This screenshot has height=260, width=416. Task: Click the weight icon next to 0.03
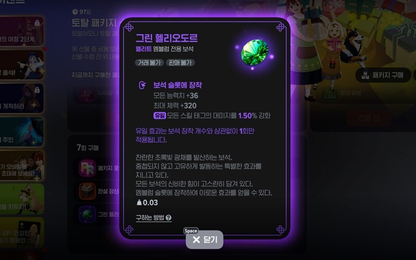point(139,202)
